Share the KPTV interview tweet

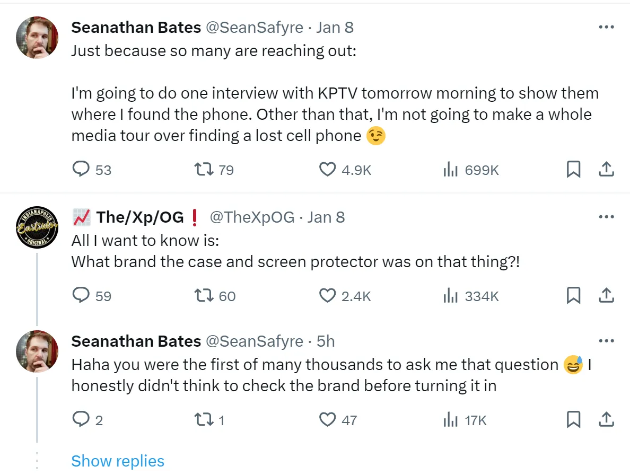[606, 170]
